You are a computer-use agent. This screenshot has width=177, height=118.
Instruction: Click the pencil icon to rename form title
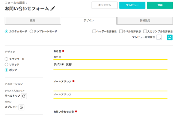pos(53,9)
